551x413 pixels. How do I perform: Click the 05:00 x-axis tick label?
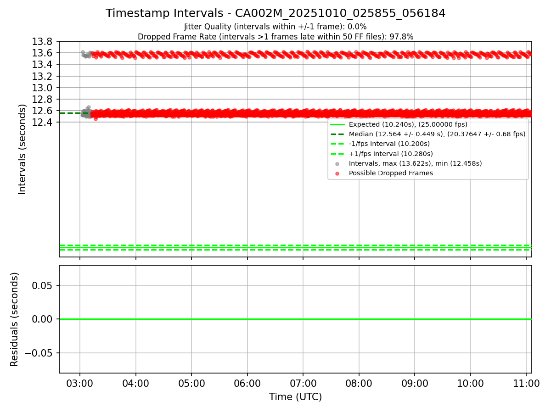(x=191, y=383)
